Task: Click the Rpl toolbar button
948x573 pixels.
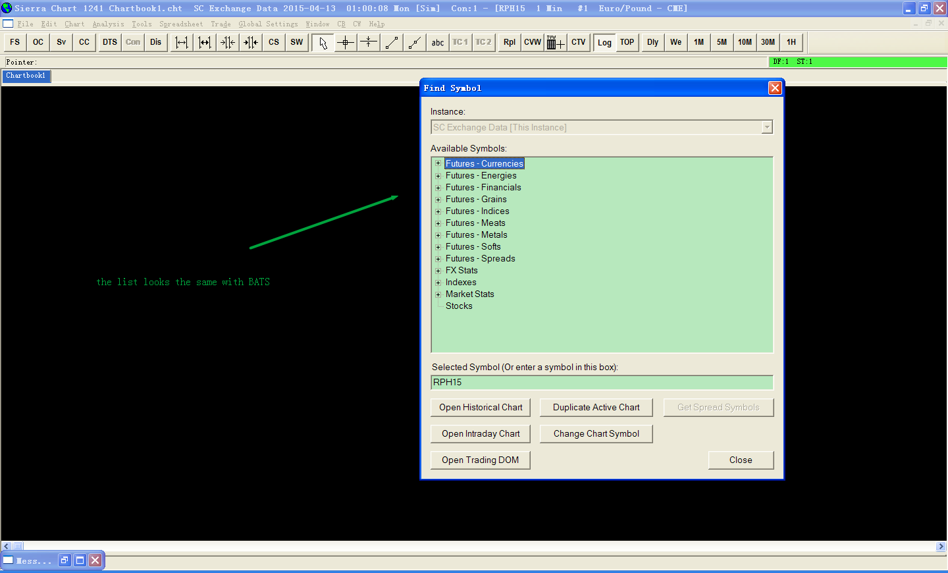Action: 510,42
